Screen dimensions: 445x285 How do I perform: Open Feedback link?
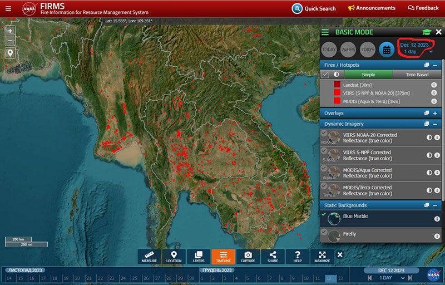(423, 8)
